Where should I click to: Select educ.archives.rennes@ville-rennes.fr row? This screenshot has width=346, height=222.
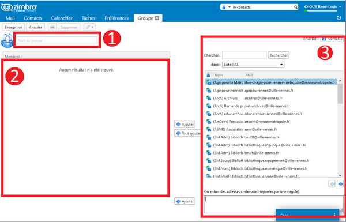(x=271, y=114)
